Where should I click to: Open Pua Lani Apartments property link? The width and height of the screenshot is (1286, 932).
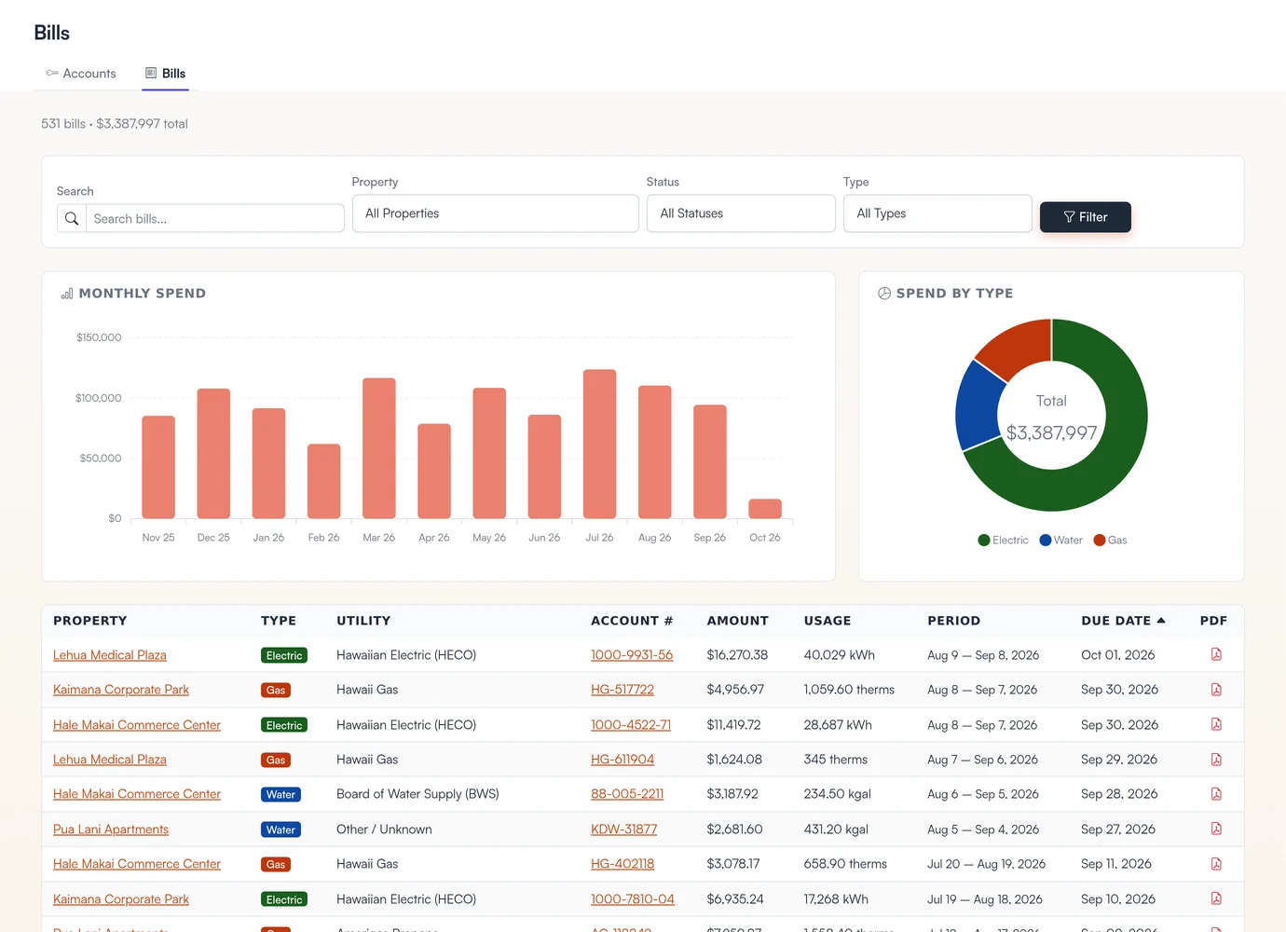[x=111, y=829]
